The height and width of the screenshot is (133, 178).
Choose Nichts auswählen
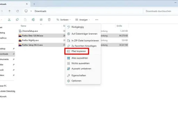coord(83,63)
